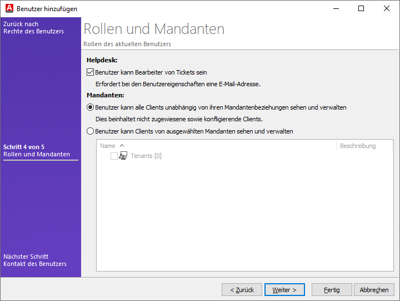
Task: Click the Name sort arrow indicator
Action: (x=122, y=146)
